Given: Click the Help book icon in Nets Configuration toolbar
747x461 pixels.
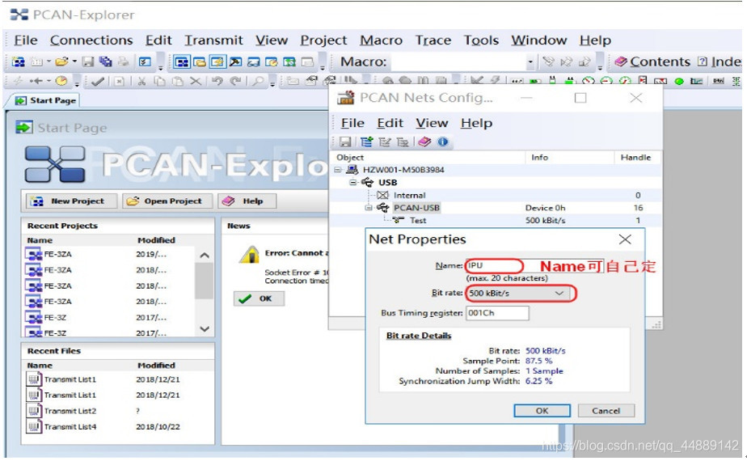Looking at the screenshot, I should click(424, 142).
